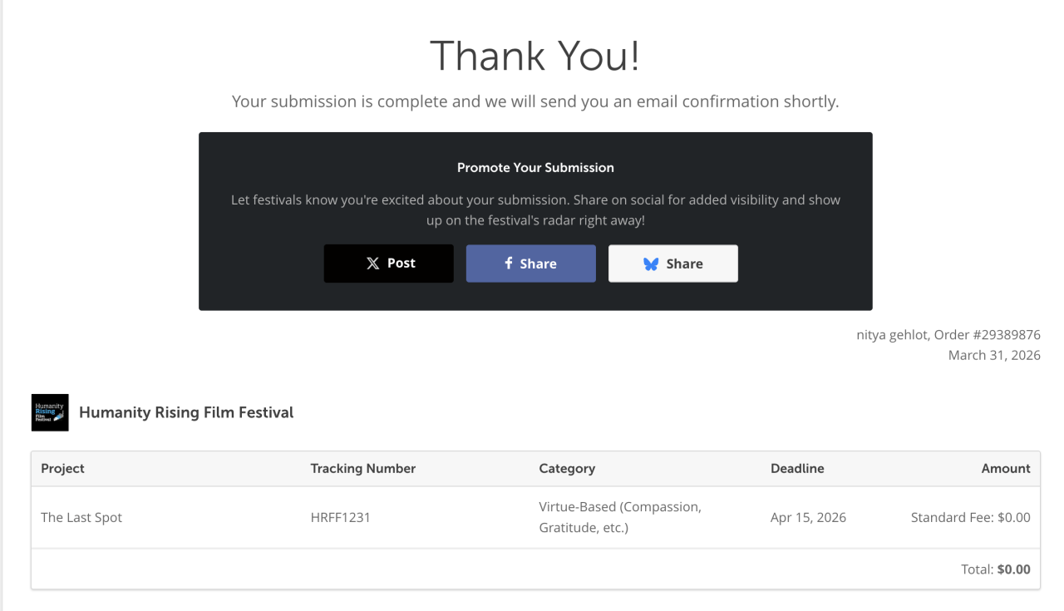1064x611 pixels.
Task: Click tracking number HRFF1231
Action: point(341,517)
